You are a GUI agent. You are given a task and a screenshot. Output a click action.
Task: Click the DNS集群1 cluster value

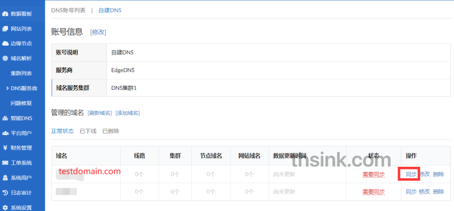[124, 88]
